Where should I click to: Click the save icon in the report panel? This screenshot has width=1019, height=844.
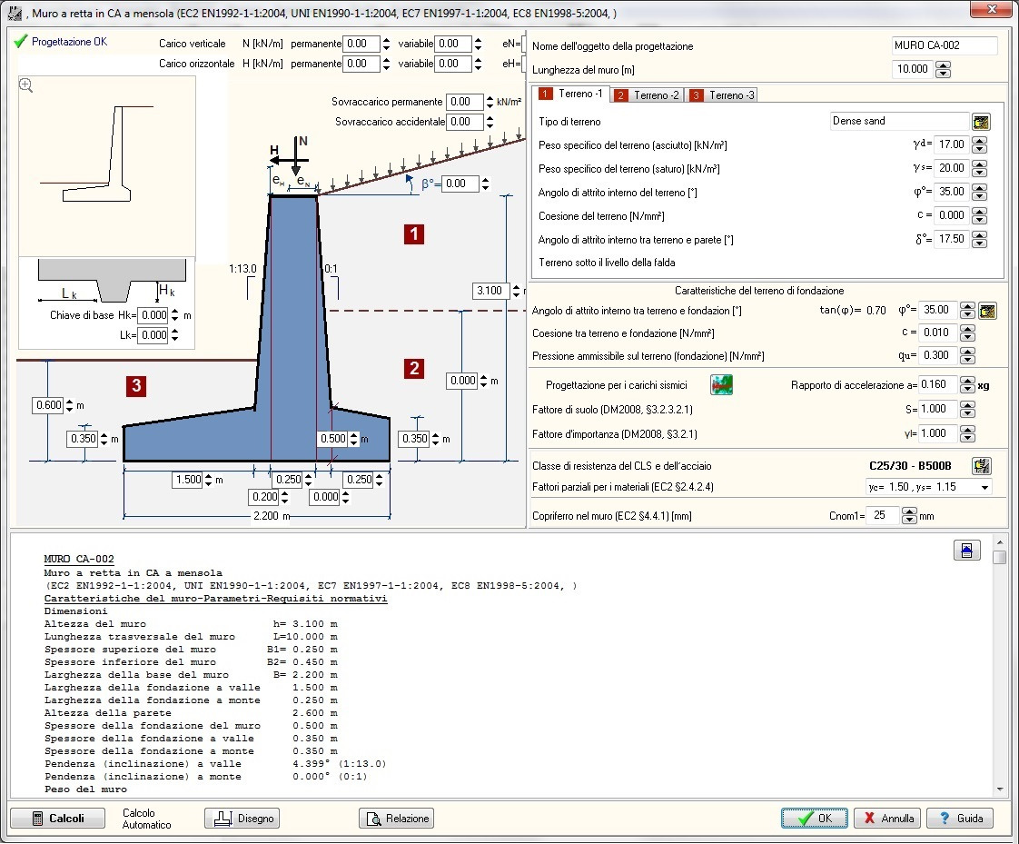pyautogui.click(x=966, y=550)
